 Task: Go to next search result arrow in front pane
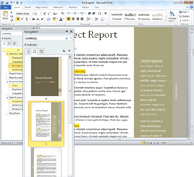click(x=69, y=51)
